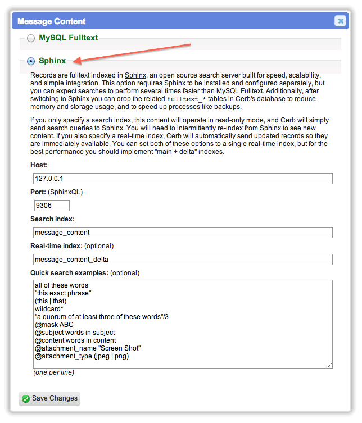Screen dimensions: 362x423
Task: Click the "@attachment_type (jpeg | png)" line
Action: coord(82,356)
